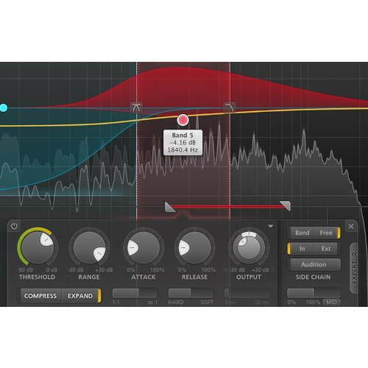The image size is (368, 368).
Task: Adjust the lookahead slider 0 to 20 ms
Action: coord(247,293)
